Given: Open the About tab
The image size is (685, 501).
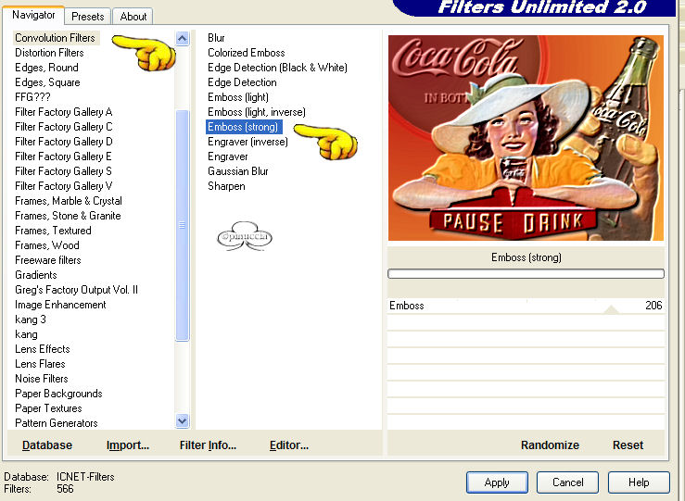Looking at the screenshot, I should click(133, 17).
